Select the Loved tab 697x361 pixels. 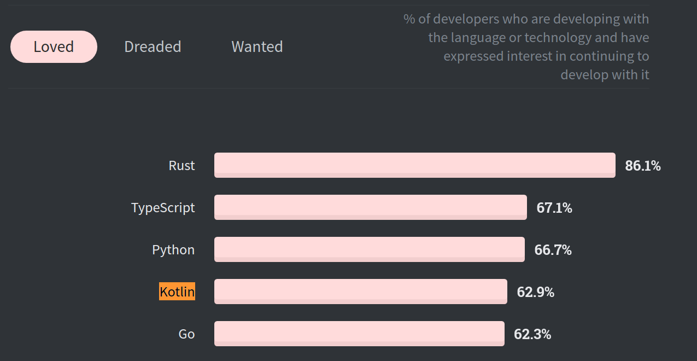[54, 46]
